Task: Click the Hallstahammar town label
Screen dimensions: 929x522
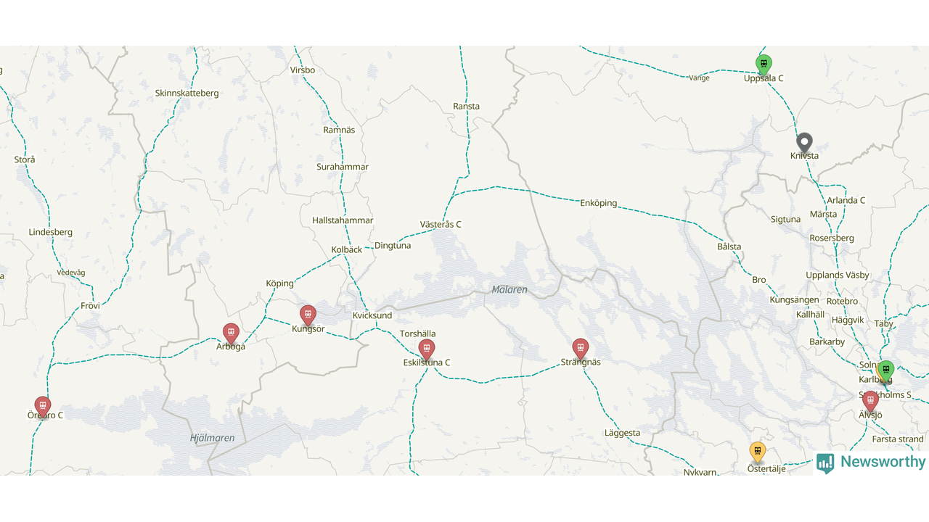Action: pos(343,220)
